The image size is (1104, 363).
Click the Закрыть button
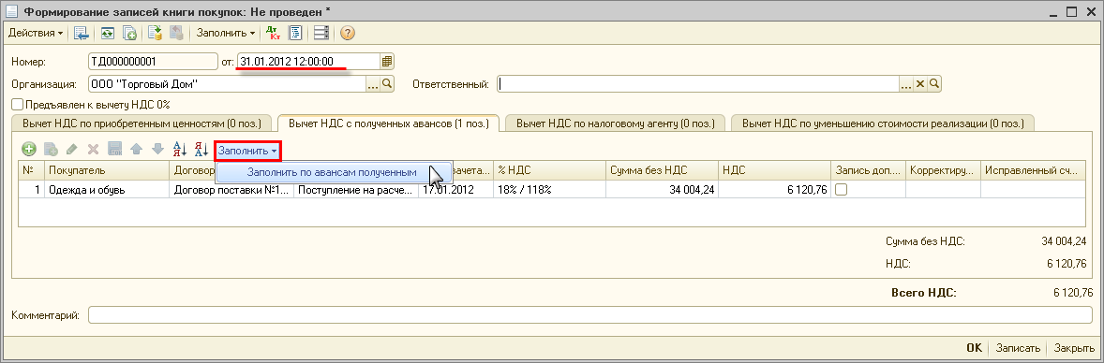1073,348
